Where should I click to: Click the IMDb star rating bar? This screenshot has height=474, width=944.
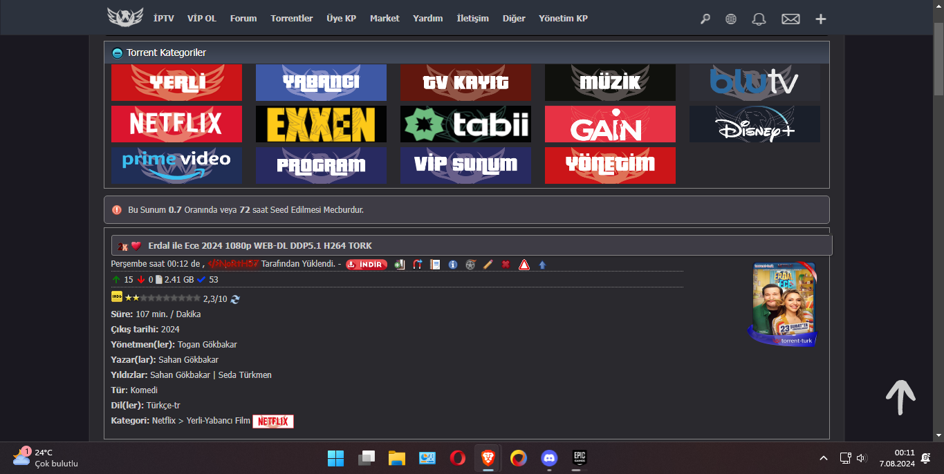pos(163,298)
